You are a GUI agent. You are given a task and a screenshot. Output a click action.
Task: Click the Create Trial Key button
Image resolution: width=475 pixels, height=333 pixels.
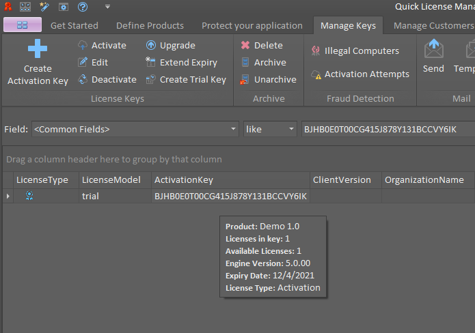pyautogui.click(x=186, y=80)
